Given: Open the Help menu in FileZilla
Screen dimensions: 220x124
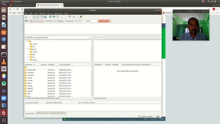Looking at the screenshot, I should point(66,13).
